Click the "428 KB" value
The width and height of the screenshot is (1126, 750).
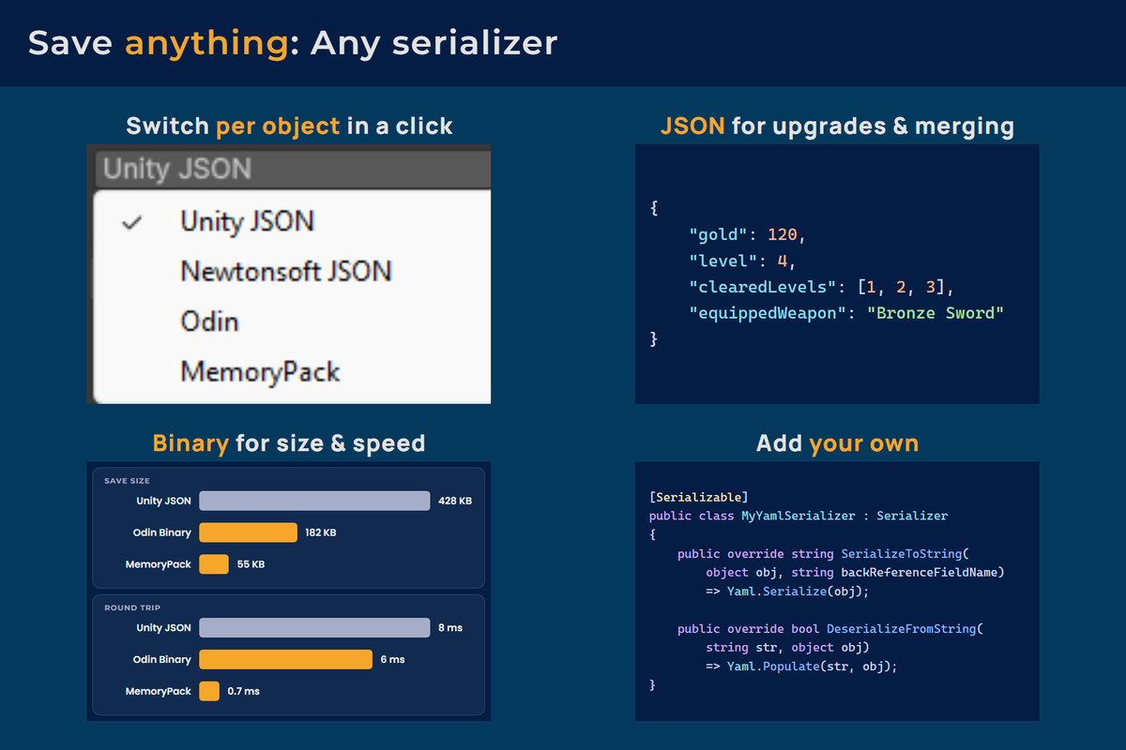455,502
